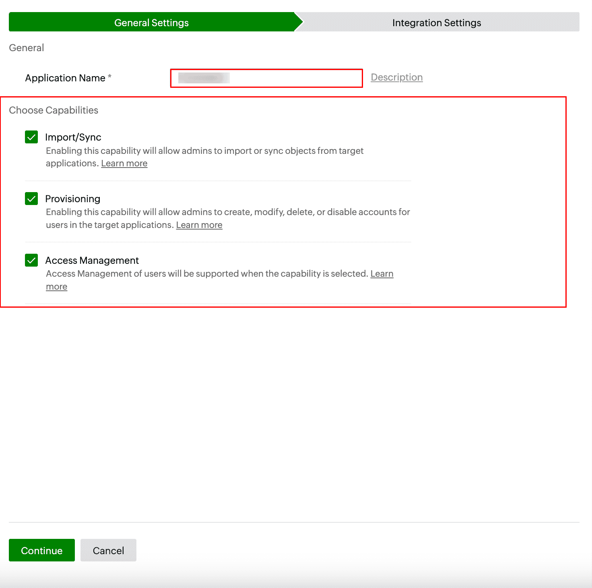Click the General section heading

coord(26,48)
